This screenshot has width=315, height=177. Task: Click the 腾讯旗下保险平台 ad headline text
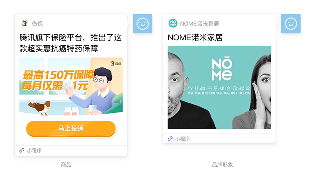[70, 43]
